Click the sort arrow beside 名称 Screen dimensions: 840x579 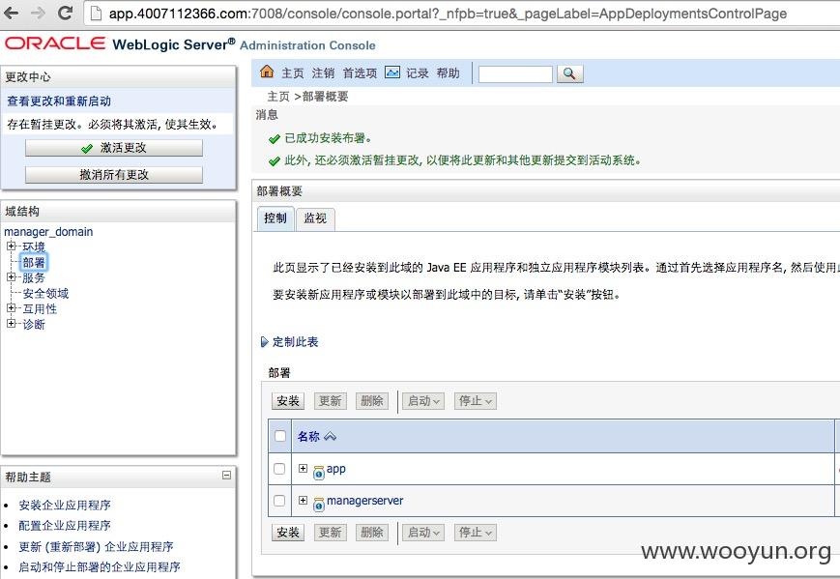click(330, 437)
